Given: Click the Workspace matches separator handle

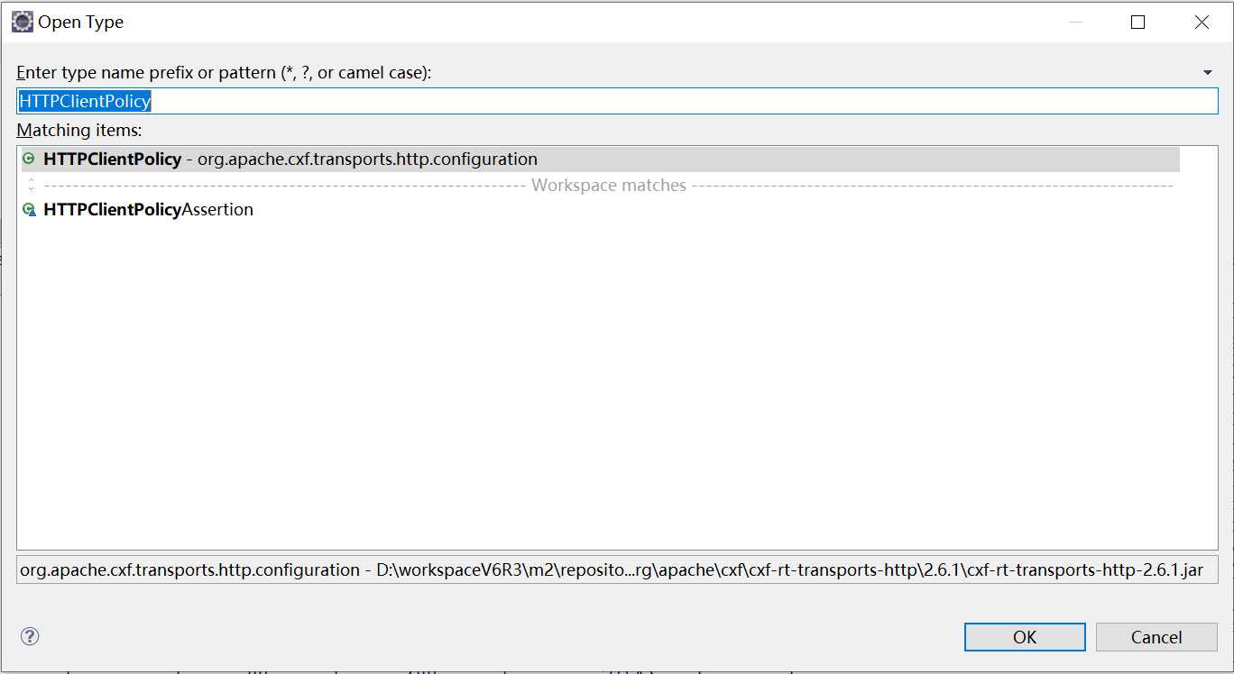Looking at the screenshot, I should 32,185.
